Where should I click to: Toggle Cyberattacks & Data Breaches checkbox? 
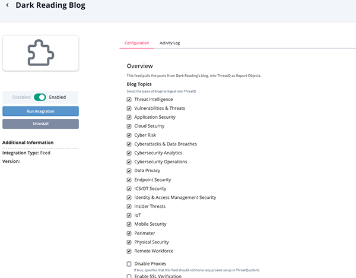click(x=129, y=144)
